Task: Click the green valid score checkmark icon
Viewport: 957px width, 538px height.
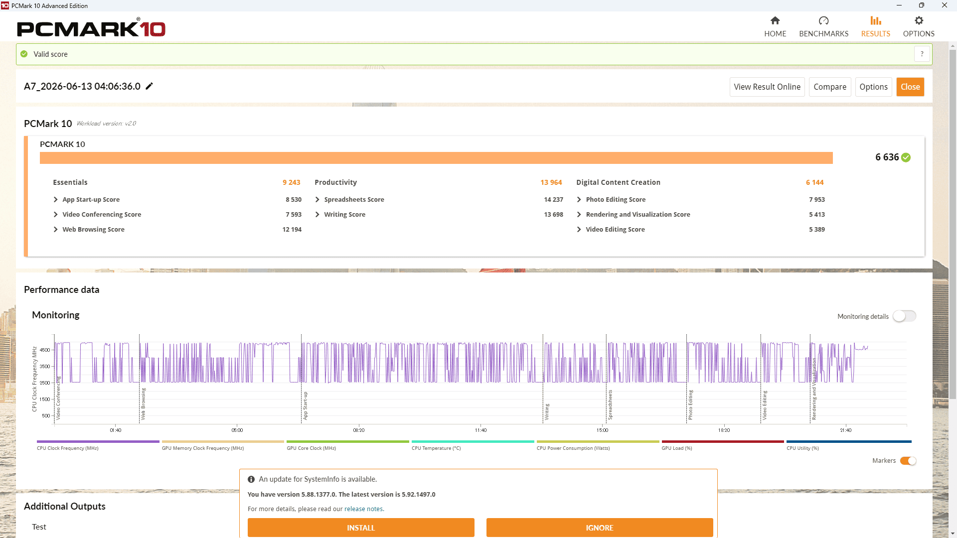Action: 24,54
